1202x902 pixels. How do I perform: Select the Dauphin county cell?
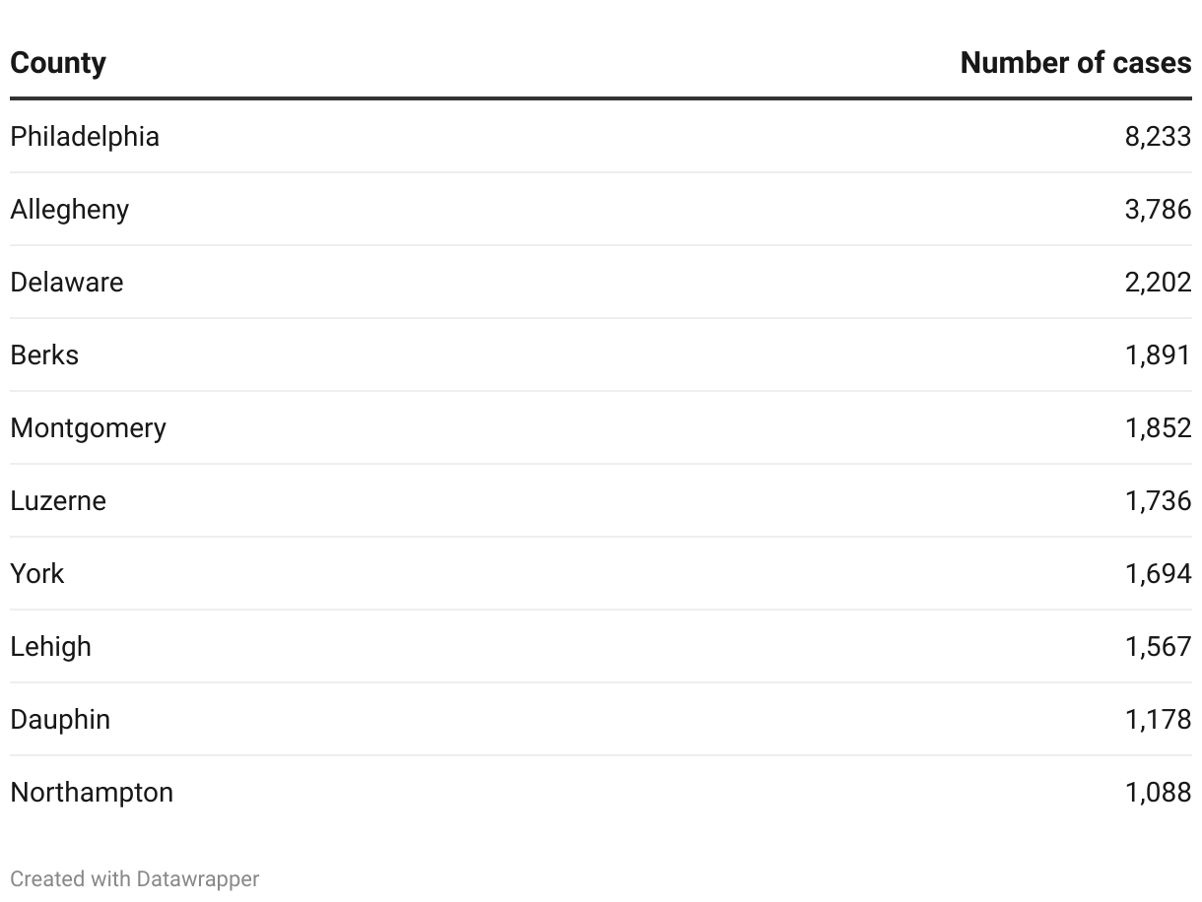tap(60, 719)
